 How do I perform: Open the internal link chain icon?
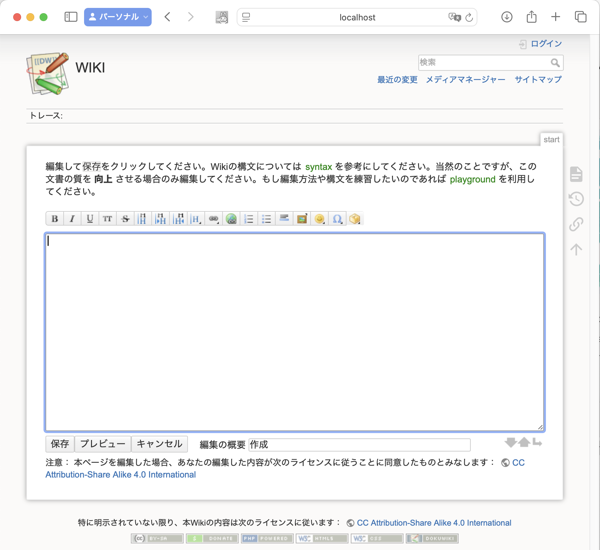pyautogui.click(x=214, y=218)
